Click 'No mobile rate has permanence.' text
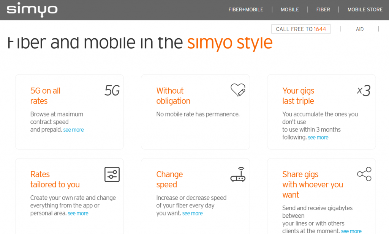Viewport: 389px width, 234px height. click(198, 114)
